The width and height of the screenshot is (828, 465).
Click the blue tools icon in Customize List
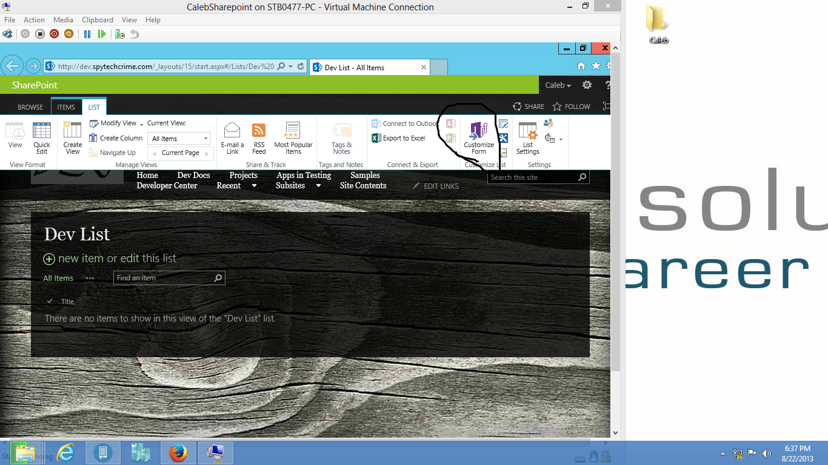[x=503, y=138]
